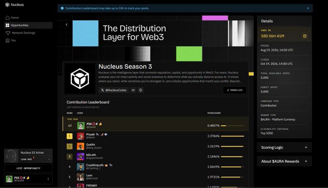Screen dimensions: 328x188
Task: Click the Discord icon next to @NucleusCodes
Action: tap(133, 90)
